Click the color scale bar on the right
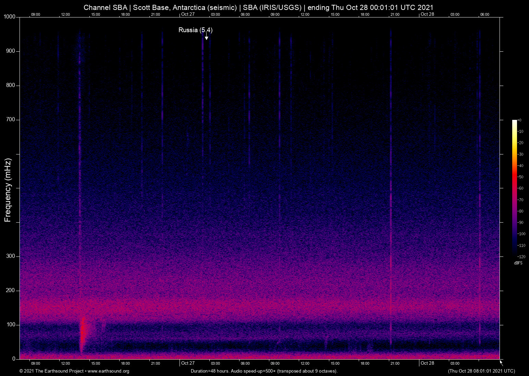 tap(514, 188)
